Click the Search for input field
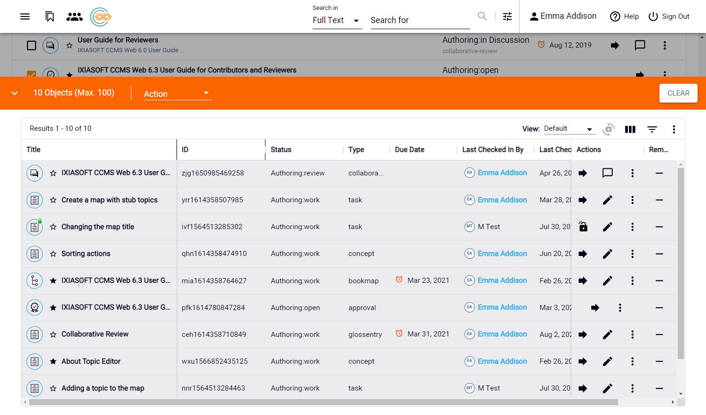The image size is (706, 415). (420, 20)
